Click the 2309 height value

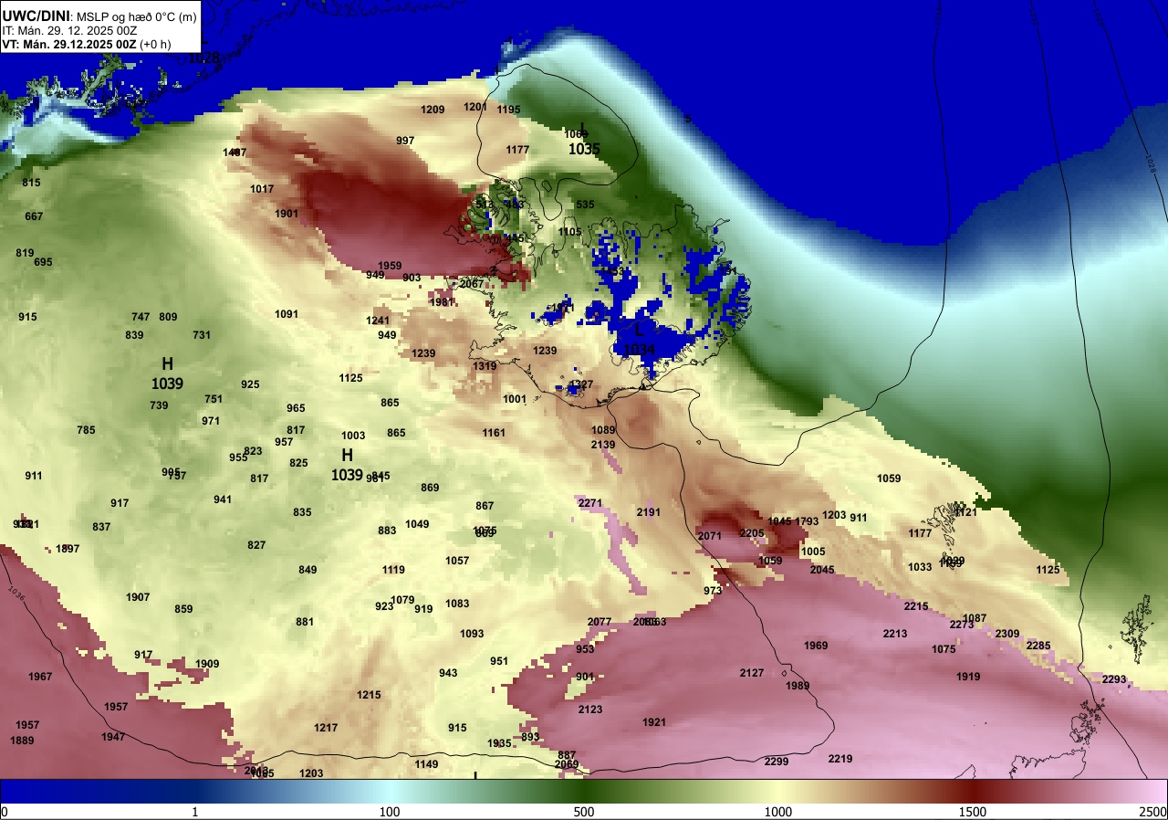pyautogui.click(x=1007, y=634)
